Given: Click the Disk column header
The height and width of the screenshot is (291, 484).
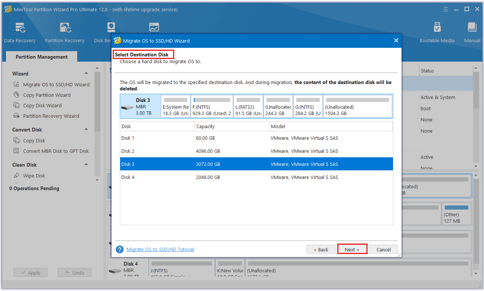Looking at the screenshot, I should coord(157,126).
